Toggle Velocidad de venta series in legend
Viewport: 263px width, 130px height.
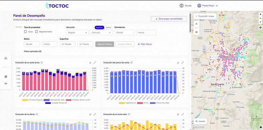pyautogui.click(x=54, y=100)
